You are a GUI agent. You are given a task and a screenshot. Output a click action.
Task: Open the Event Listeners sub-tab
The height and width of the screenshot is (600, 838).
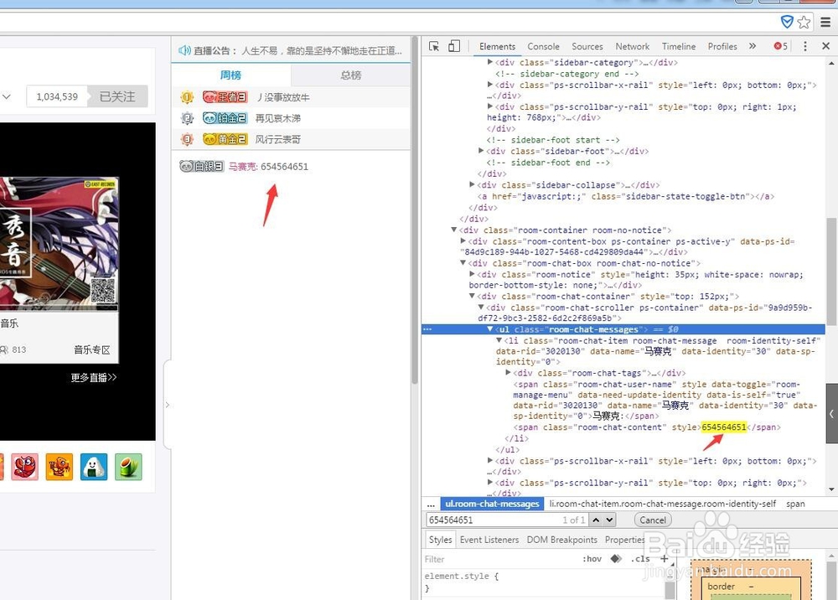(x=489, y=540)
